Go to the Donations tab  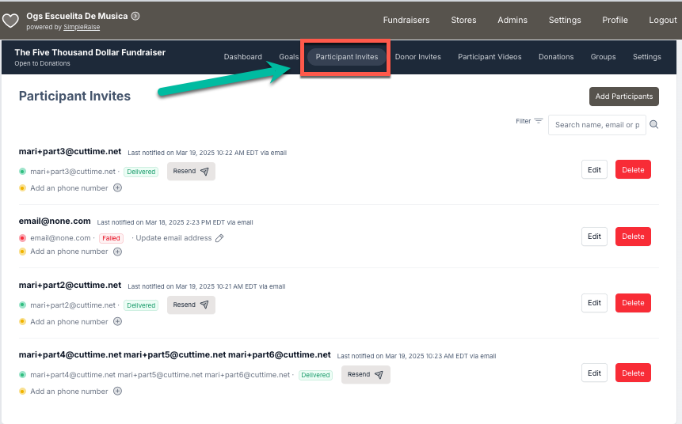[556, 57]
